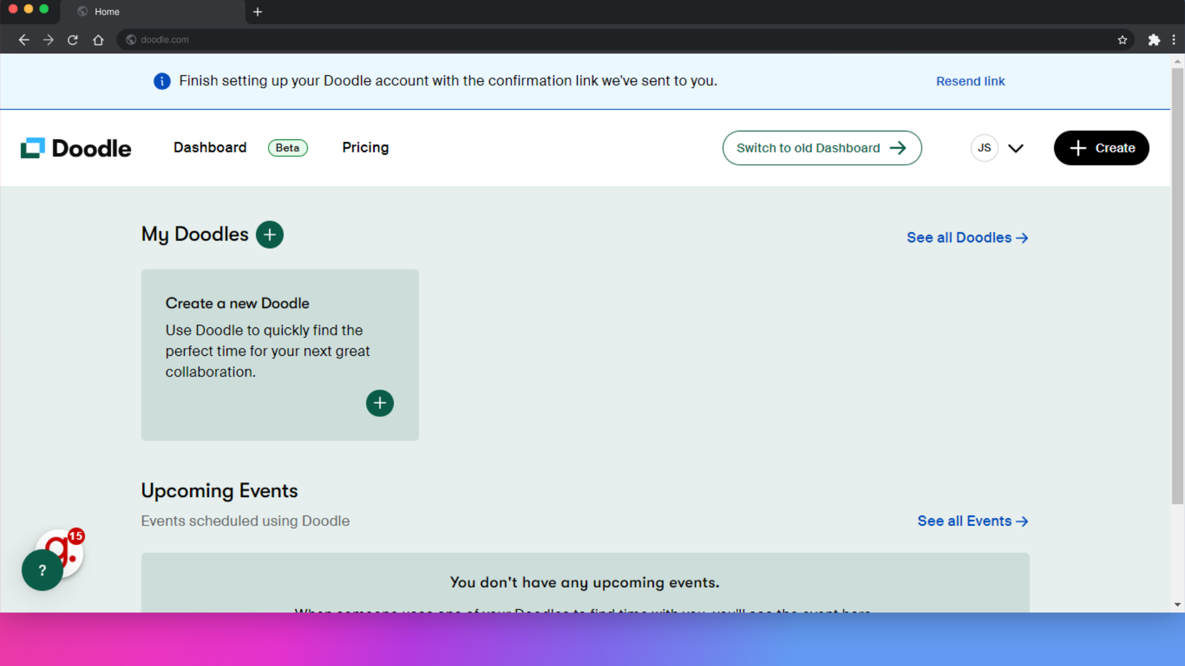Go back with the browser back arrow

coord(23,39)
